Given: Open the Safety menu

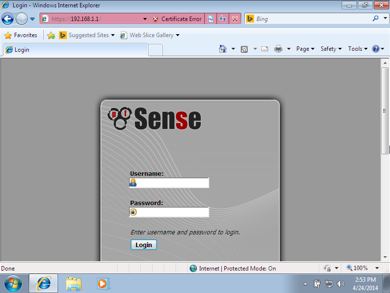Looking at the screenshot, I should 331,49.
